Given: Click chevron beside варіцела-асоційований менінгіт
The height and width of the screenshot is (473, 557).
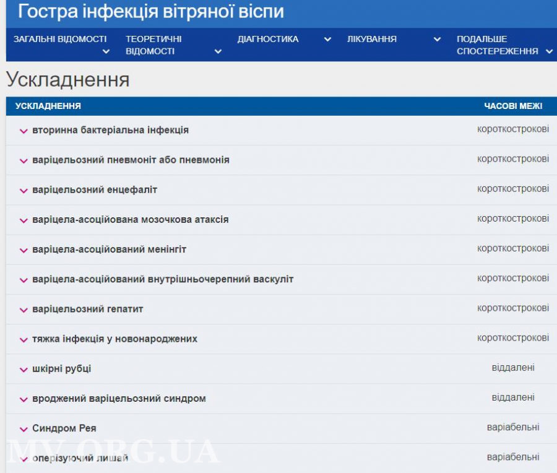Looking at the screenshot, I should tap(24, 250).
